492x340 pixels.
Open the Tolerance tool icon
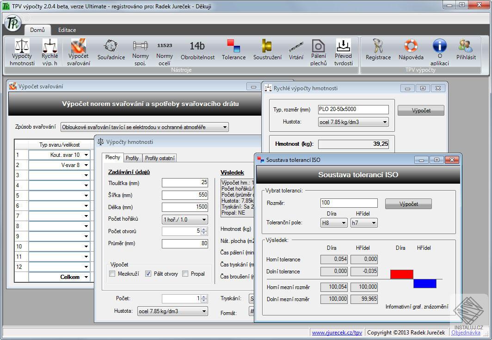[x=234, y=50]
